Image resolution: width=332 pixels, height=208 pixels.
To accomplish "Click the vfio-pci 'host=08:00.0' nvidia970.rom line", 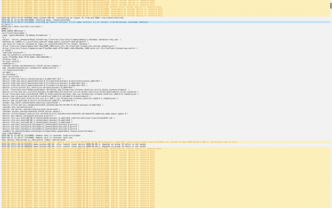I will [x=58, y=118].
